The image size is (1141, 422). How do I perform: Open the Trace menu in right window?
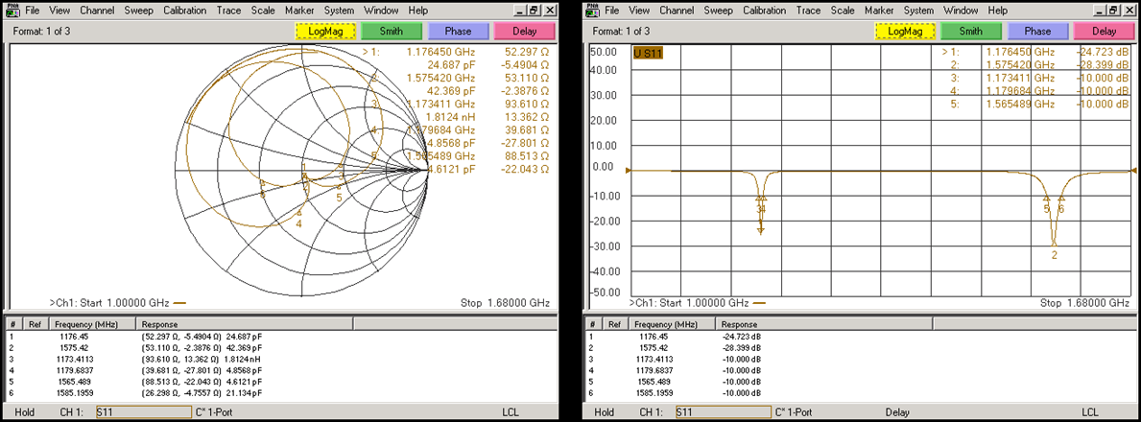(808, 11)
